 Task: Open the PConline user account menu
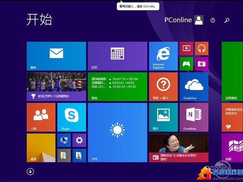point(184,20)
